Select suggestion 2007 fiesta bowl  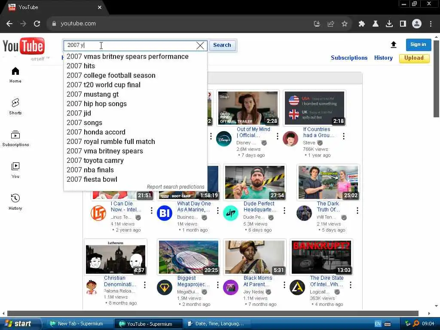tap(135, 179)
